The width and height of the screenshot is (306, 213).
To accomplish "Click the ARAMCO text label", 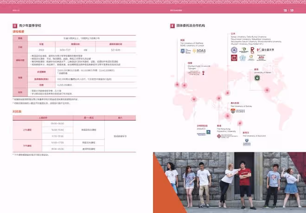I will 201,129.
